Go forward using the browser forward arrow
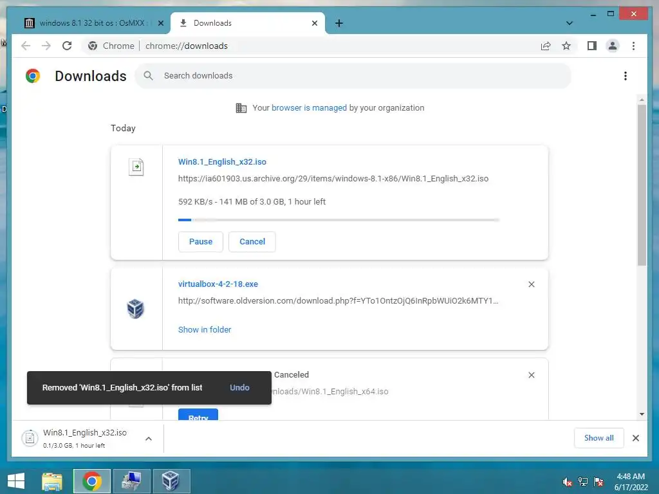Image resolution: width=659 pixels, height=494 pixels. tap(46, 46)
